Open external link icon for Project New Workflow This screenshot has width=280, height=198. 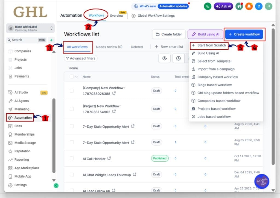click(114, 111)
